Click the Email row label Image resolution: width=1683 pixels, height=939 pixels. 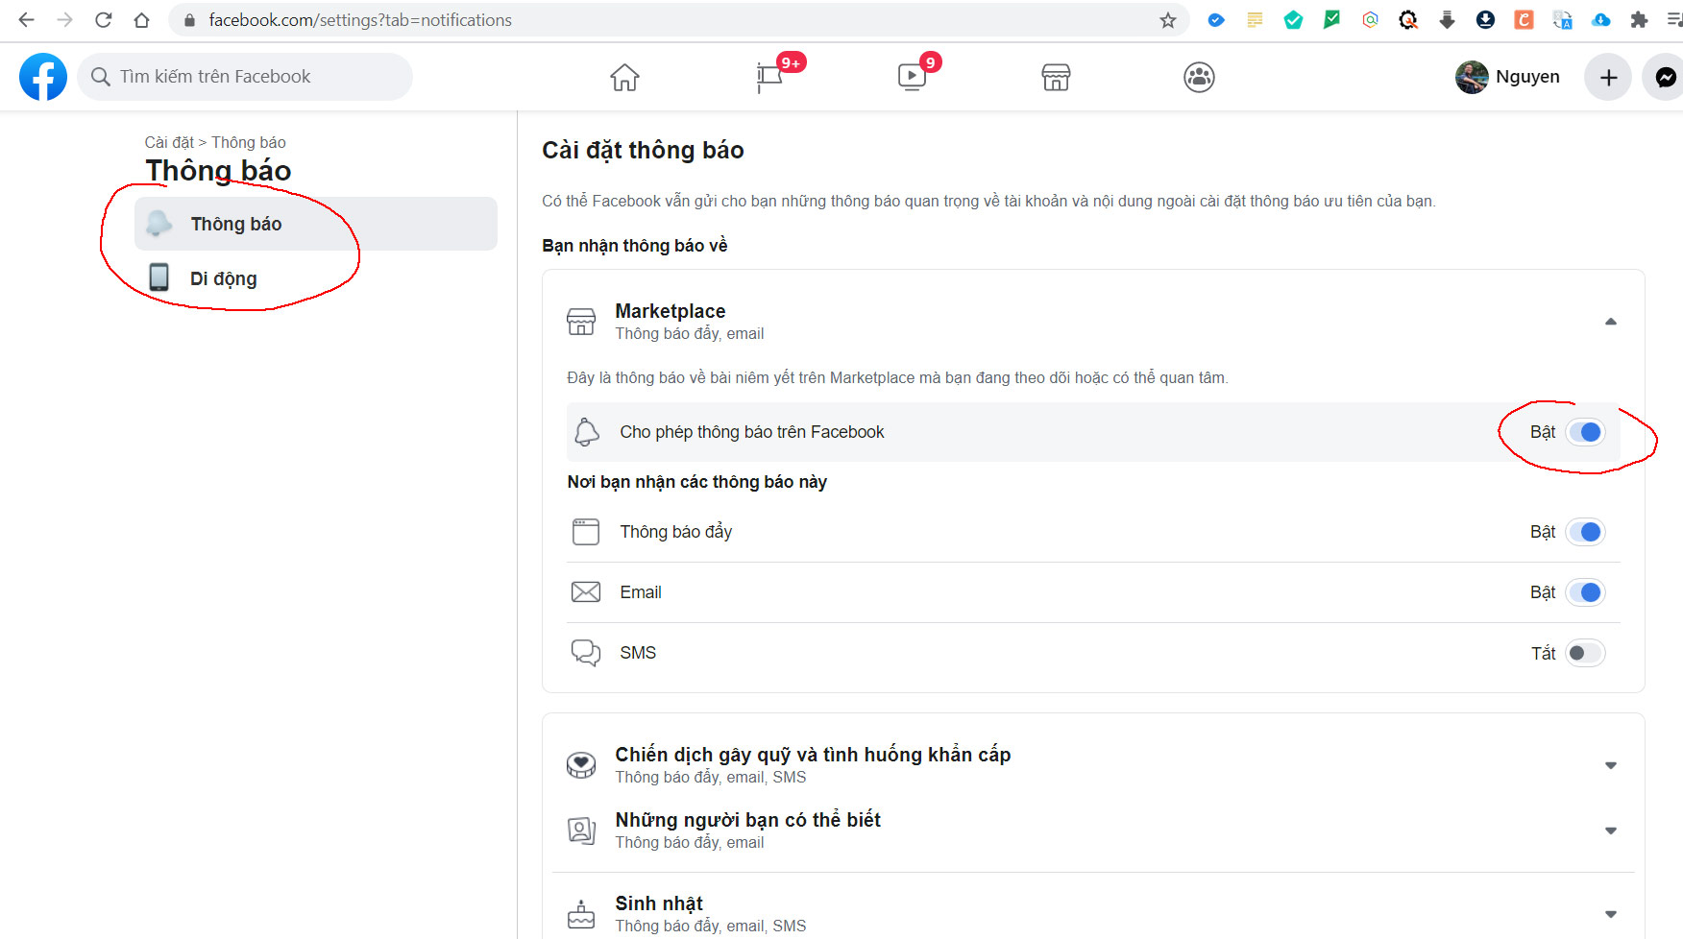641,592
